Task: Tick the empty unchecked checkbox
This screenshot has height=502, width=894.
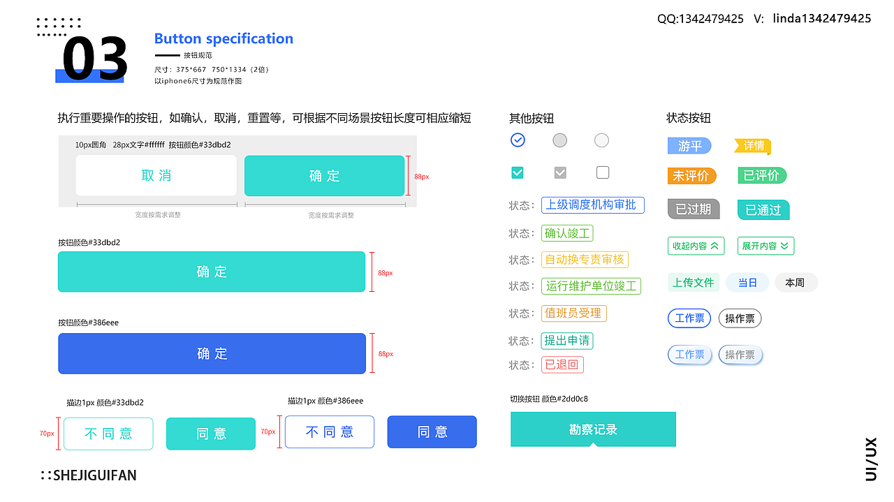Action: click(603, 172)
